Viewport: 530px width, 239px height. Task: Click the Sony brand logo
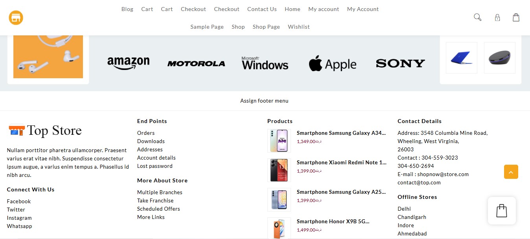coord(400,63)
